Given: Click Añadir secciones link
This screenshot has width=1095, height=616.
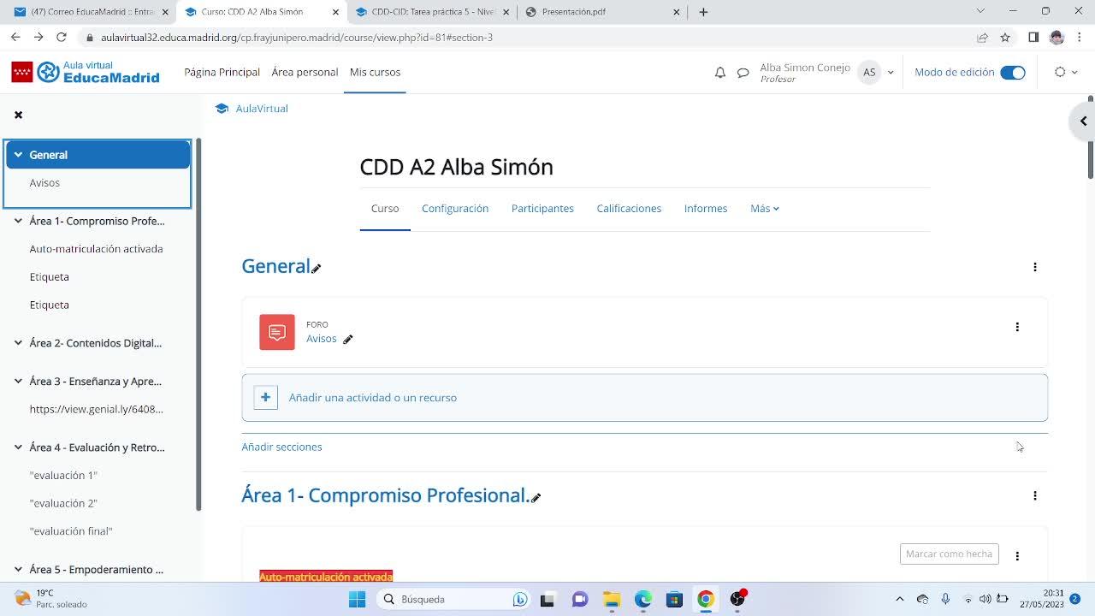Looking at the screenshot, I should point(281,447).
